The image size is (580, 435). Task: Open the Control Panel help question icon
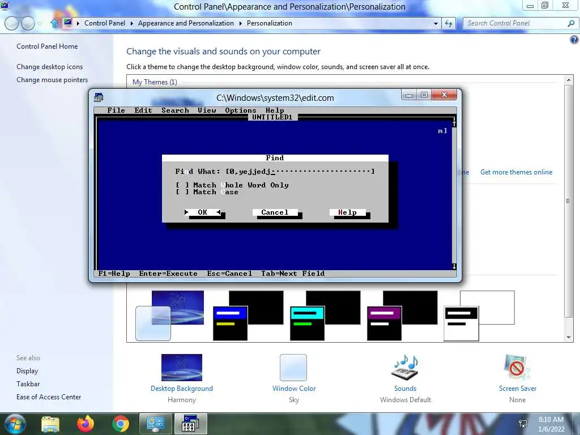coord(574,40)
